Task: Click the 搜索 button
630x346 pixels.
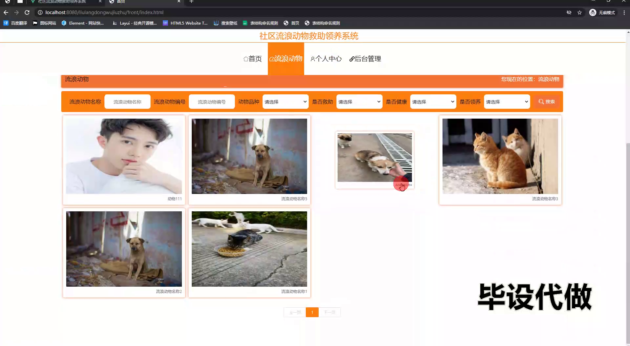Action: [547, 102]
